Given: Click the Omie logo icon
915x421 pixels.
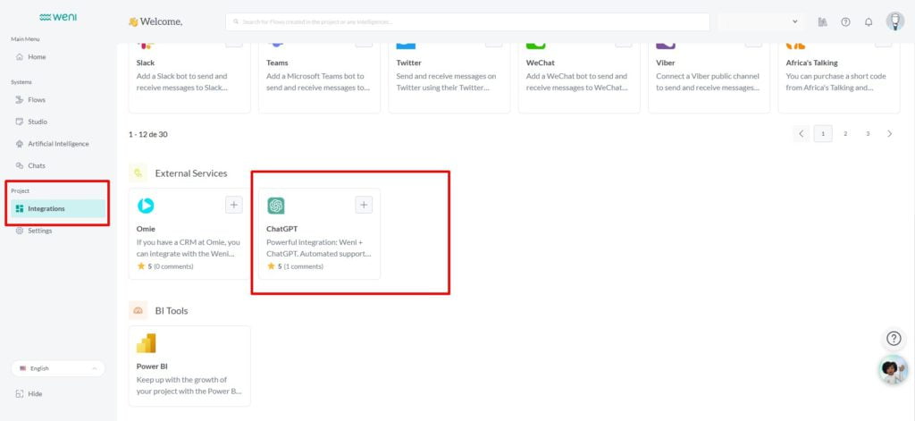Looking at the screenshot, I should pos(146,206).
